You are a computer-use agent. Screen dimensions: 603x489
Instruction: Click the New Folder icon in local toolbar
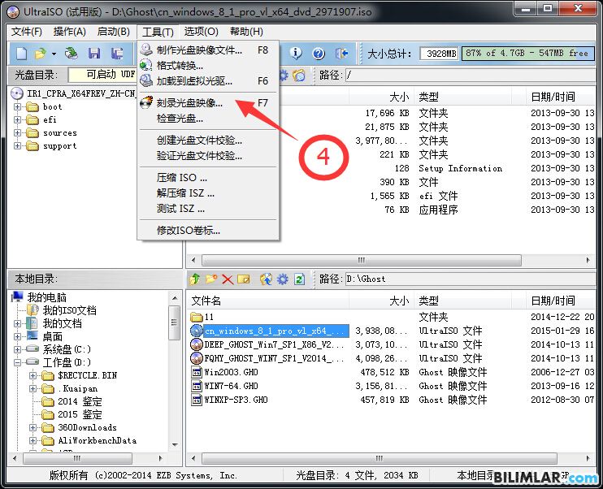pos(211,279)
